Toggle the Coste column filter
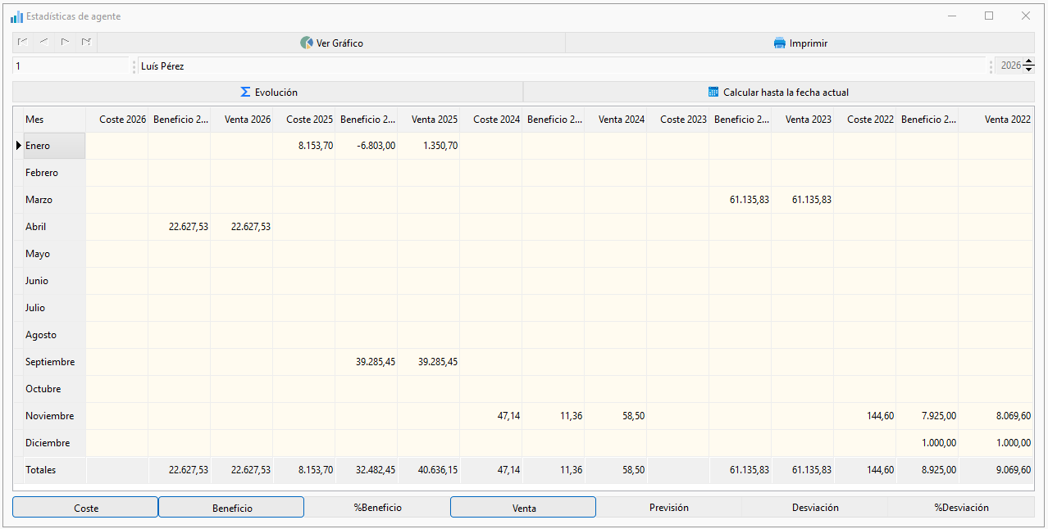The height and width of the screenshot is (529, 1048). [85, 508]
